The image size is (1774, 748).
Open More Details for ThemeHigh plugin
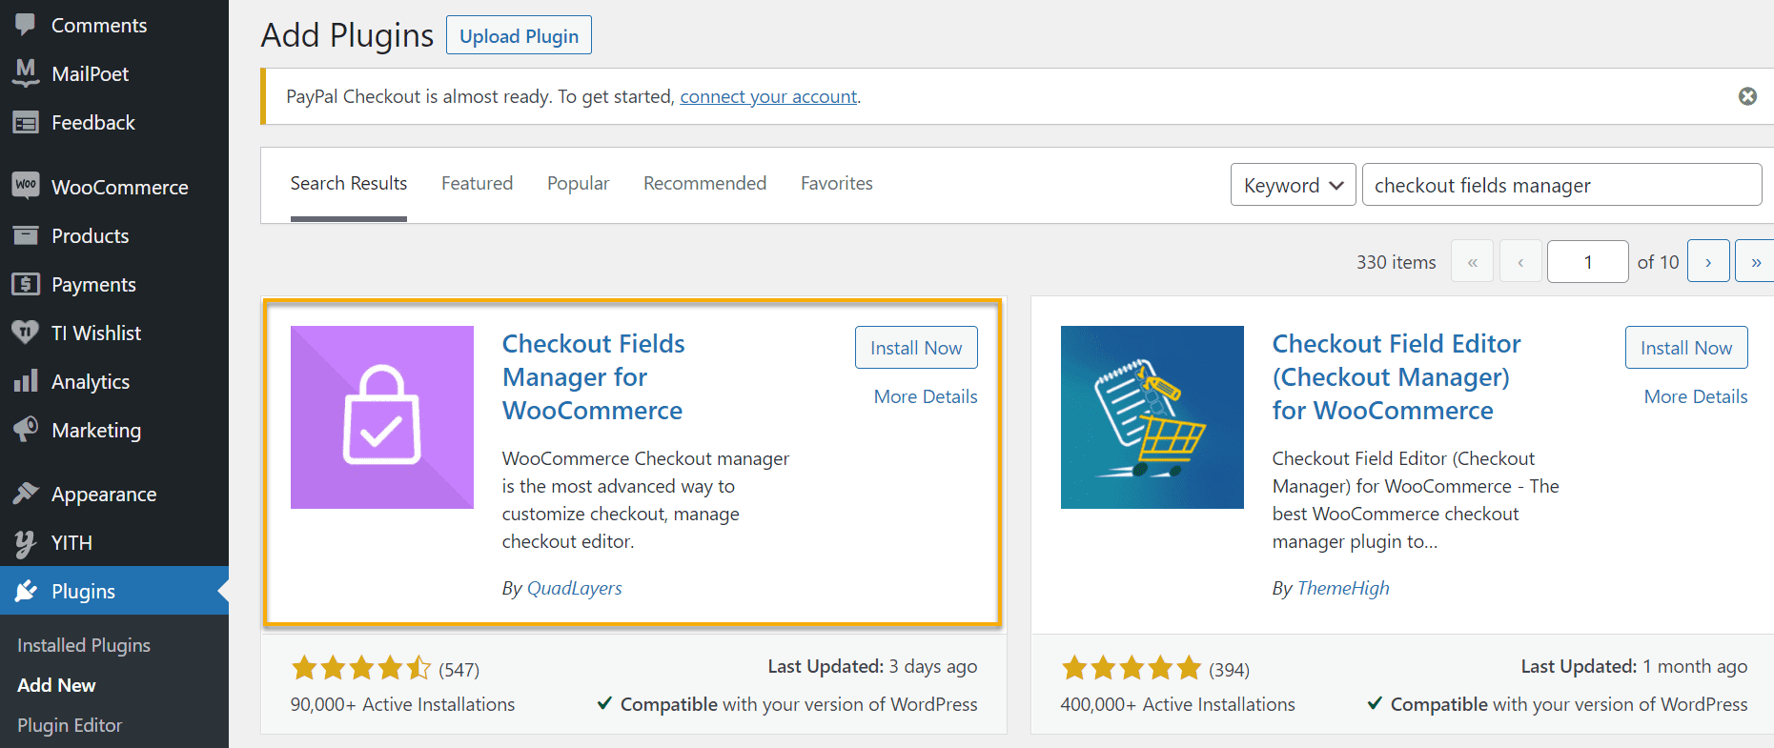(x=1696, y=396)
